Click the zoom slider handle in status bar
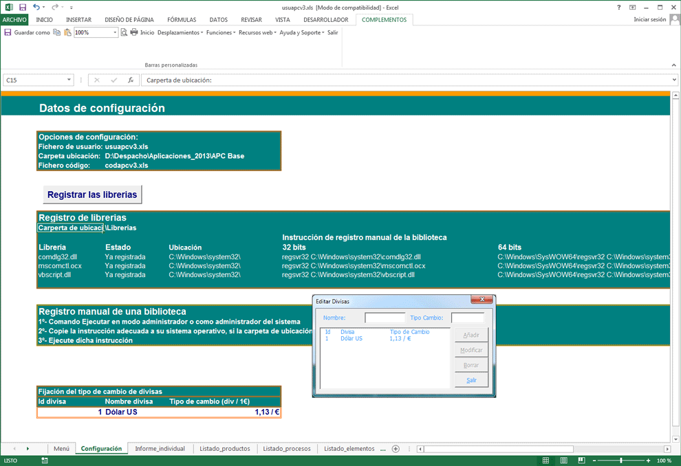 click(621, 461)
